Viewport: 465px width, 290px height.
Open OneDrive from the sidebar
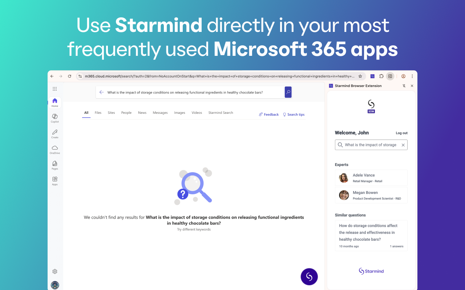(54, 149)
